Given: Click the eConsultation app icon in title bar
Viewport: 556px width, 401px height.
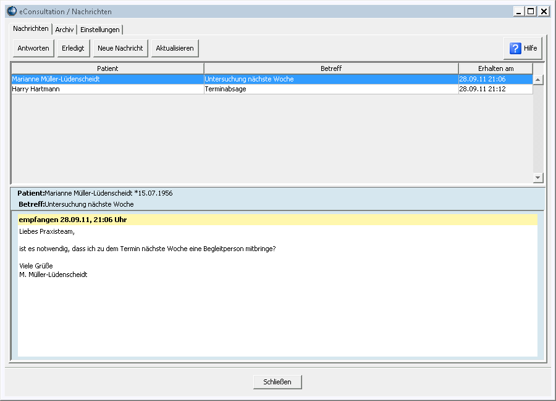Looking at the screenshot, I should tap(12, 11).
